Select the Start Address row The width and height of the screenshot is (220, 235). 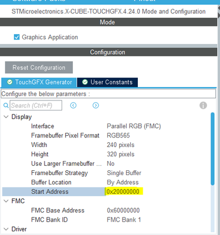[x=106, y=192]
